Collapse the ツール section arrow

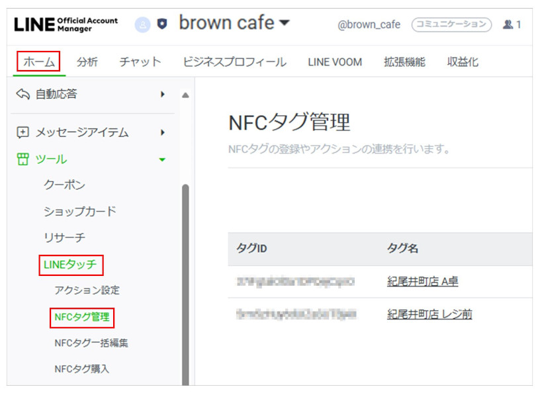click(x=162, y=159)
